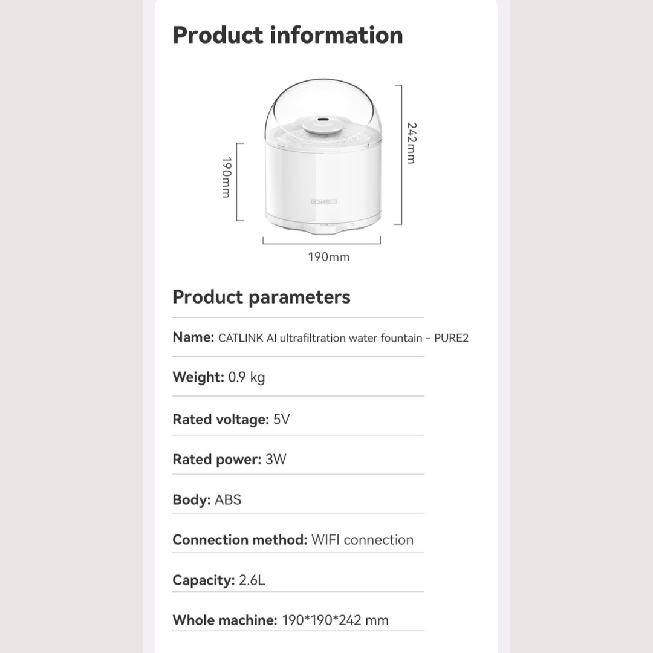Click the Rated power: 3W row
This screenshot has width=653, height=653.
(229, 460)
